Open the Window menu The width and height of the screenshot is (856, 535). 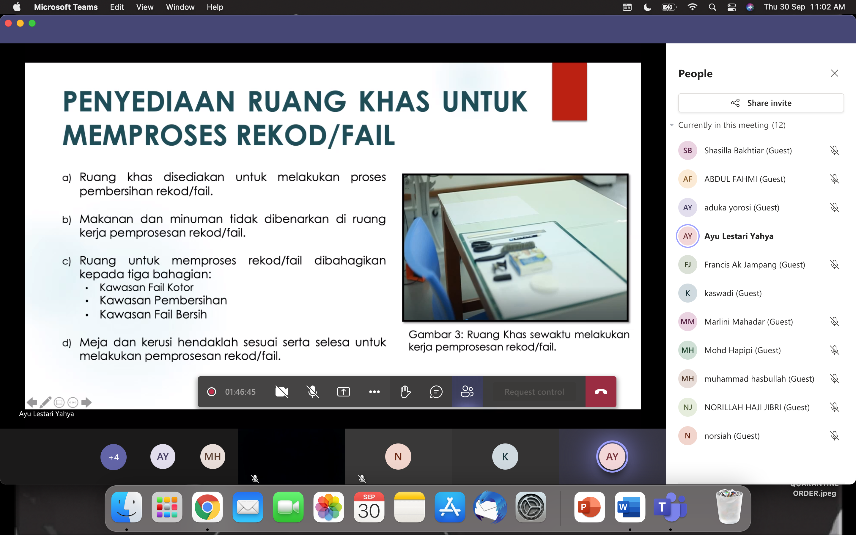click(x=180, y=7)
